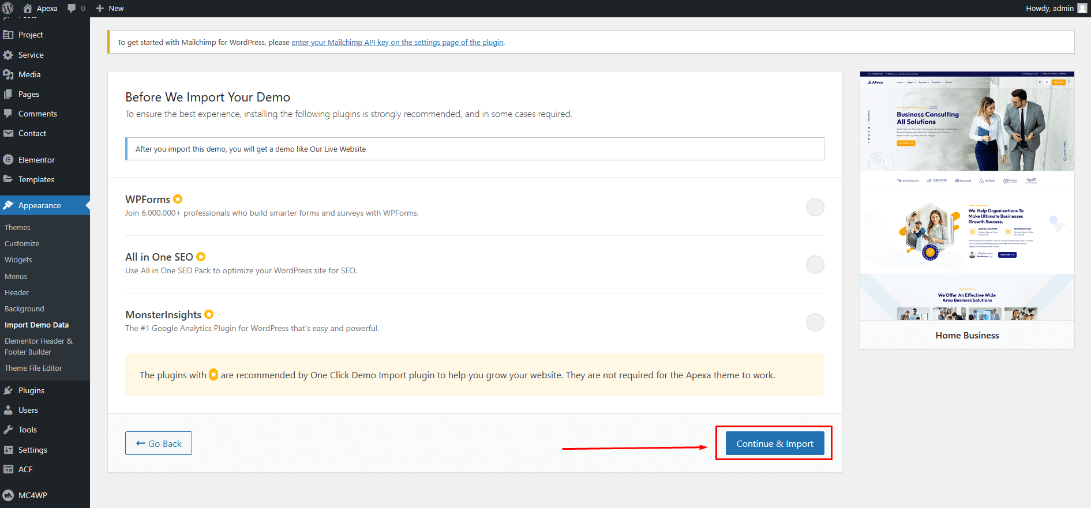Click the Elementor icon in sidebar
This screenshot has height=508, width=1091.
coord(8,160)
